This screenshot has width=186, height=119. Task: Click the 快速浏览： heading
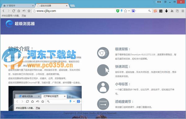pos(123,66)
